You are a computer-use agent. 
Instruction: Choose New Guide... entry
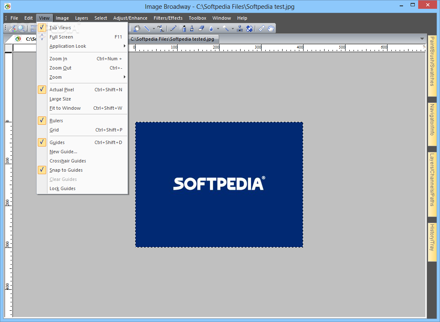pos(82,152)
